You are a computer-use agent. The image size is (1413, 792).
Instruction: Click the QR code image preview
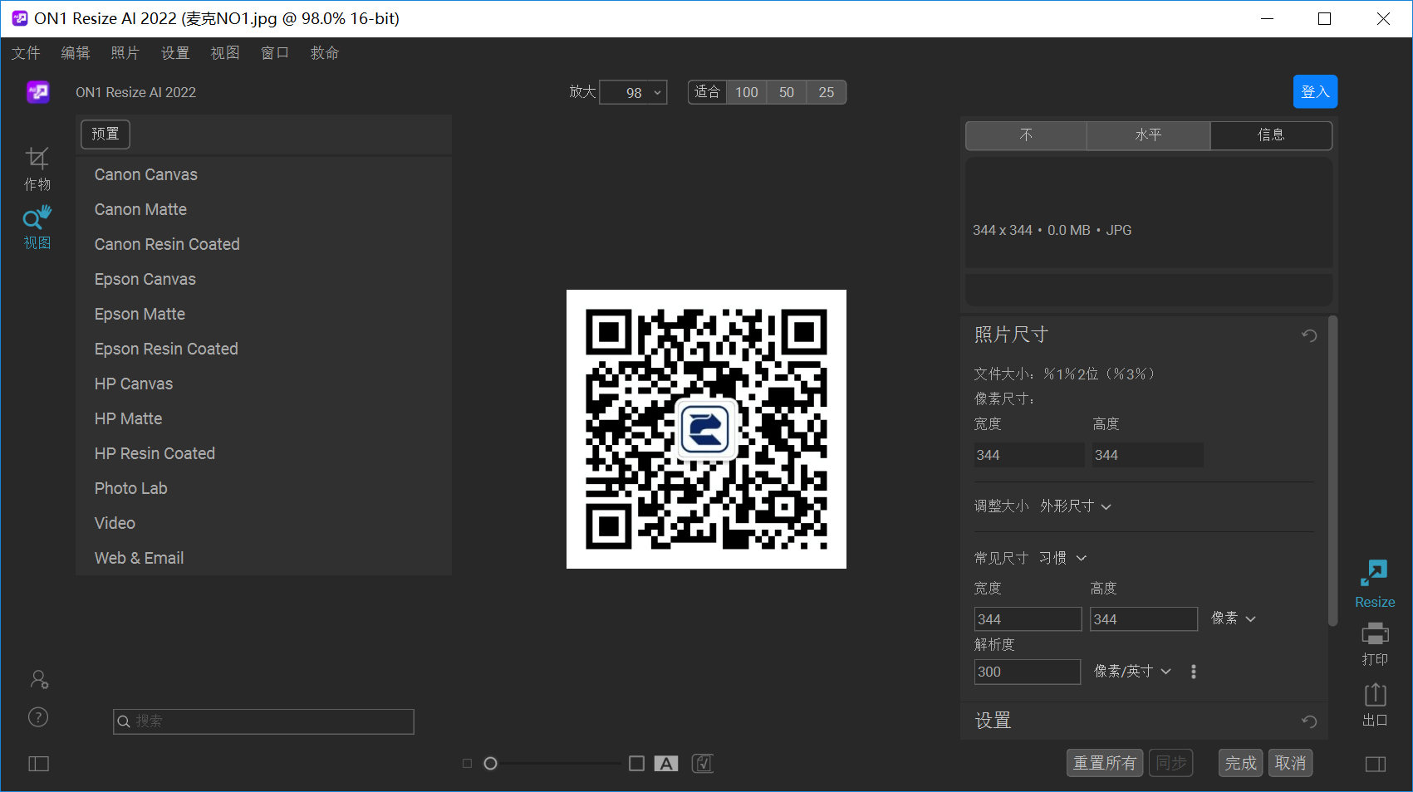click(706, 429)
